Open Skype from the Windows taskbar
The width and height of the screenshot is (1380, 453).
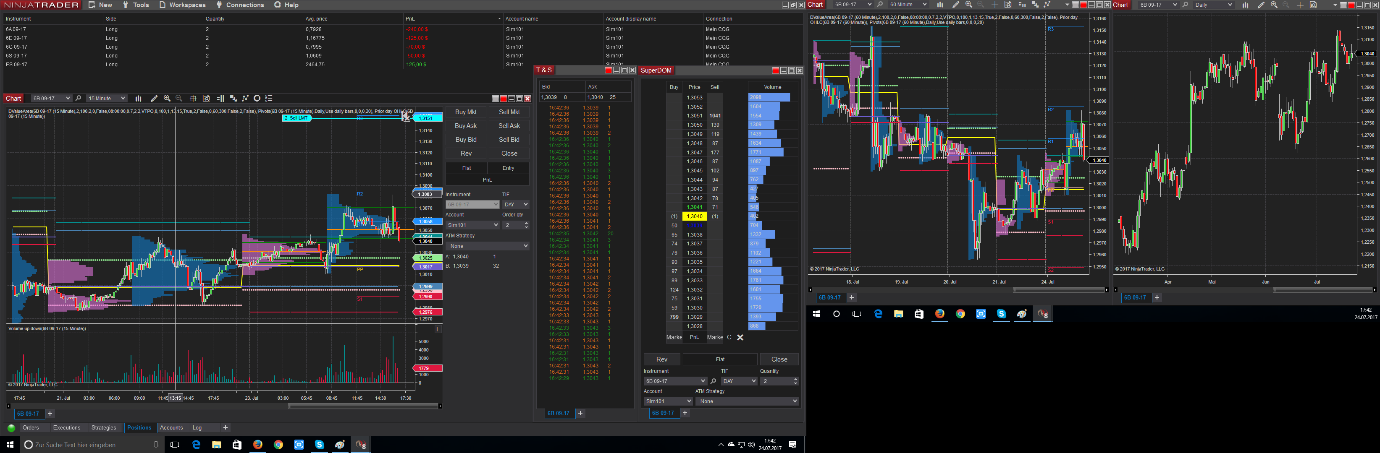click(x=319, y=445)
